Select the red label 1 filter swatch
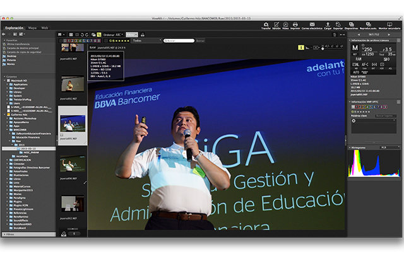The height and width of the screenshot is (261, 404). [x=69, y=41]
